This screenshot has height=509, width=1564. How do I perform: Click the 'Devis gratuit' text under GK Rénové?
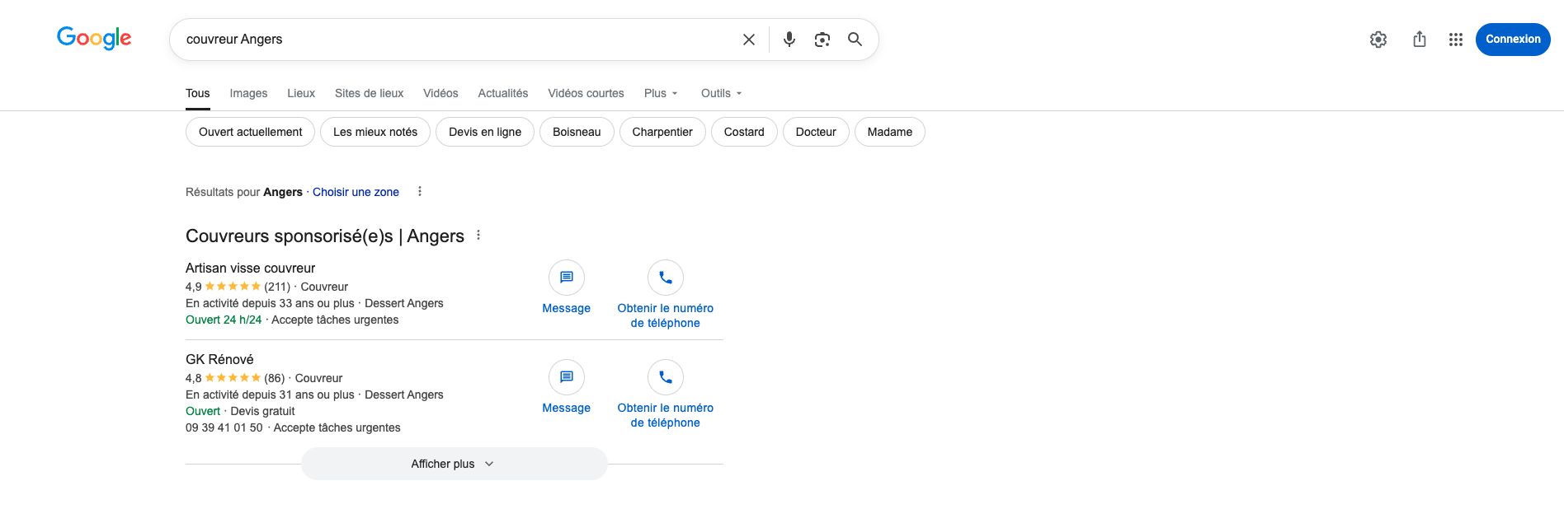pyautogui.click(x=262, y=411)
